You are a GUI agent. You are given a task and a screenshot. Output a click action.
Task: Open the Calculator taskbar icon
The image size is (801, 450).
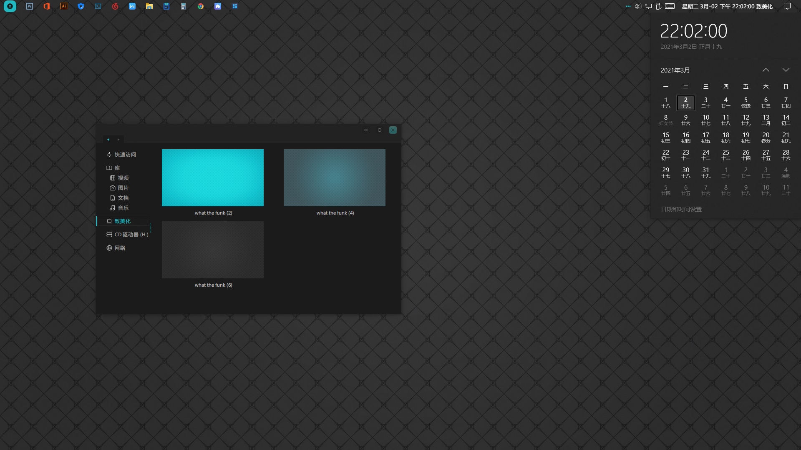pos(184,6)
